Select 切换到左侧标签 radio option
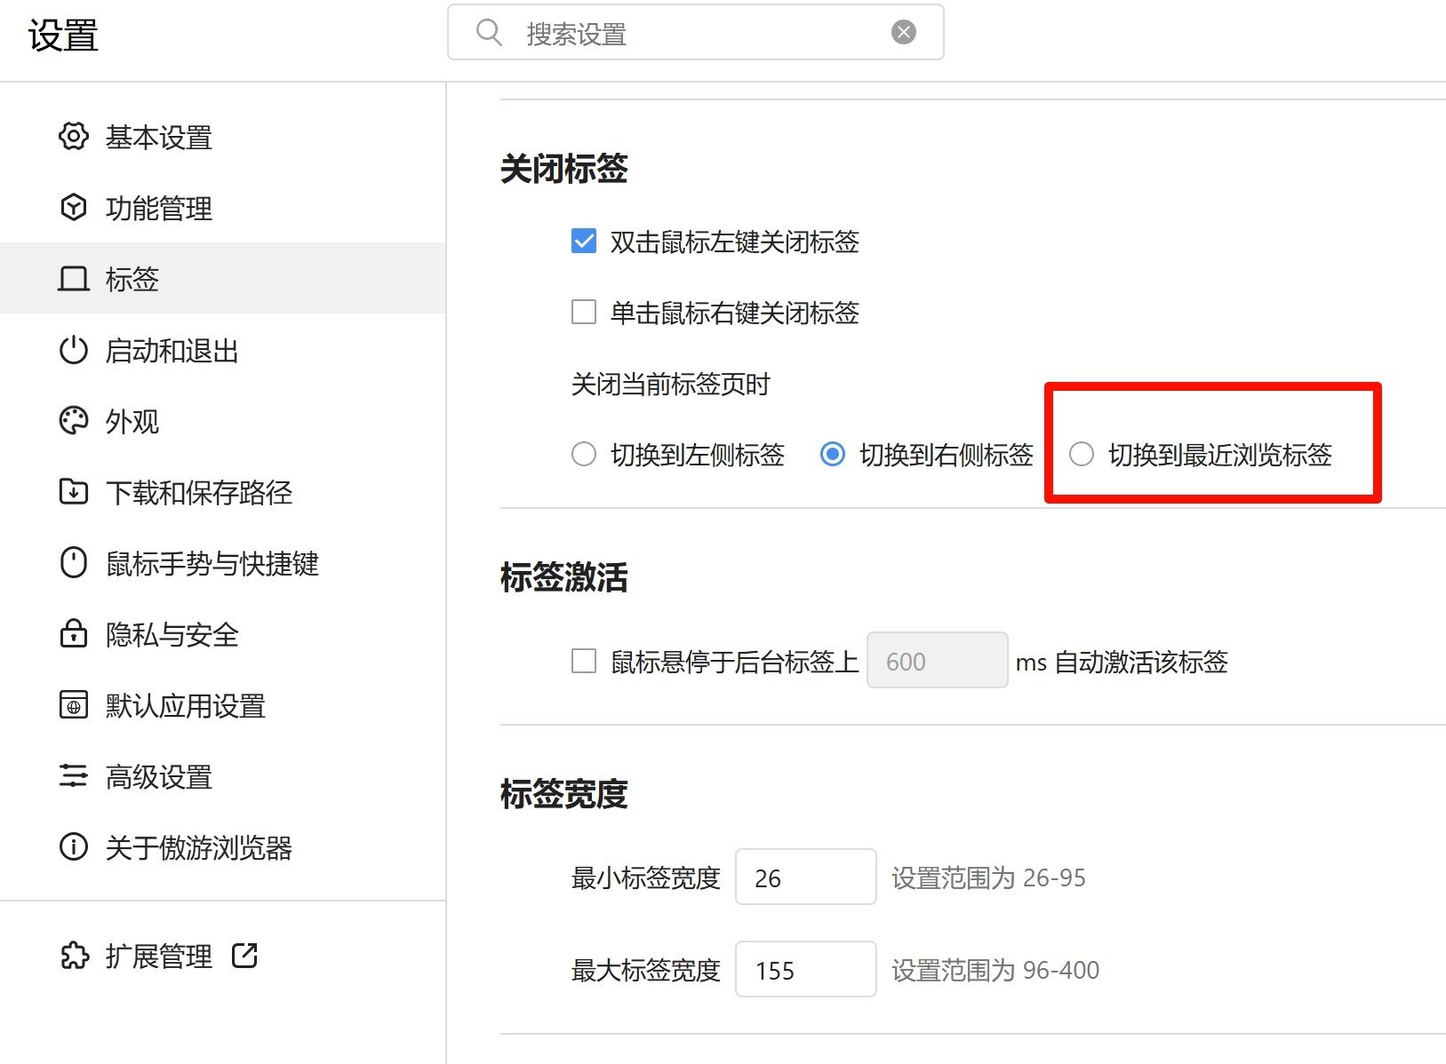 pos(584,455)
